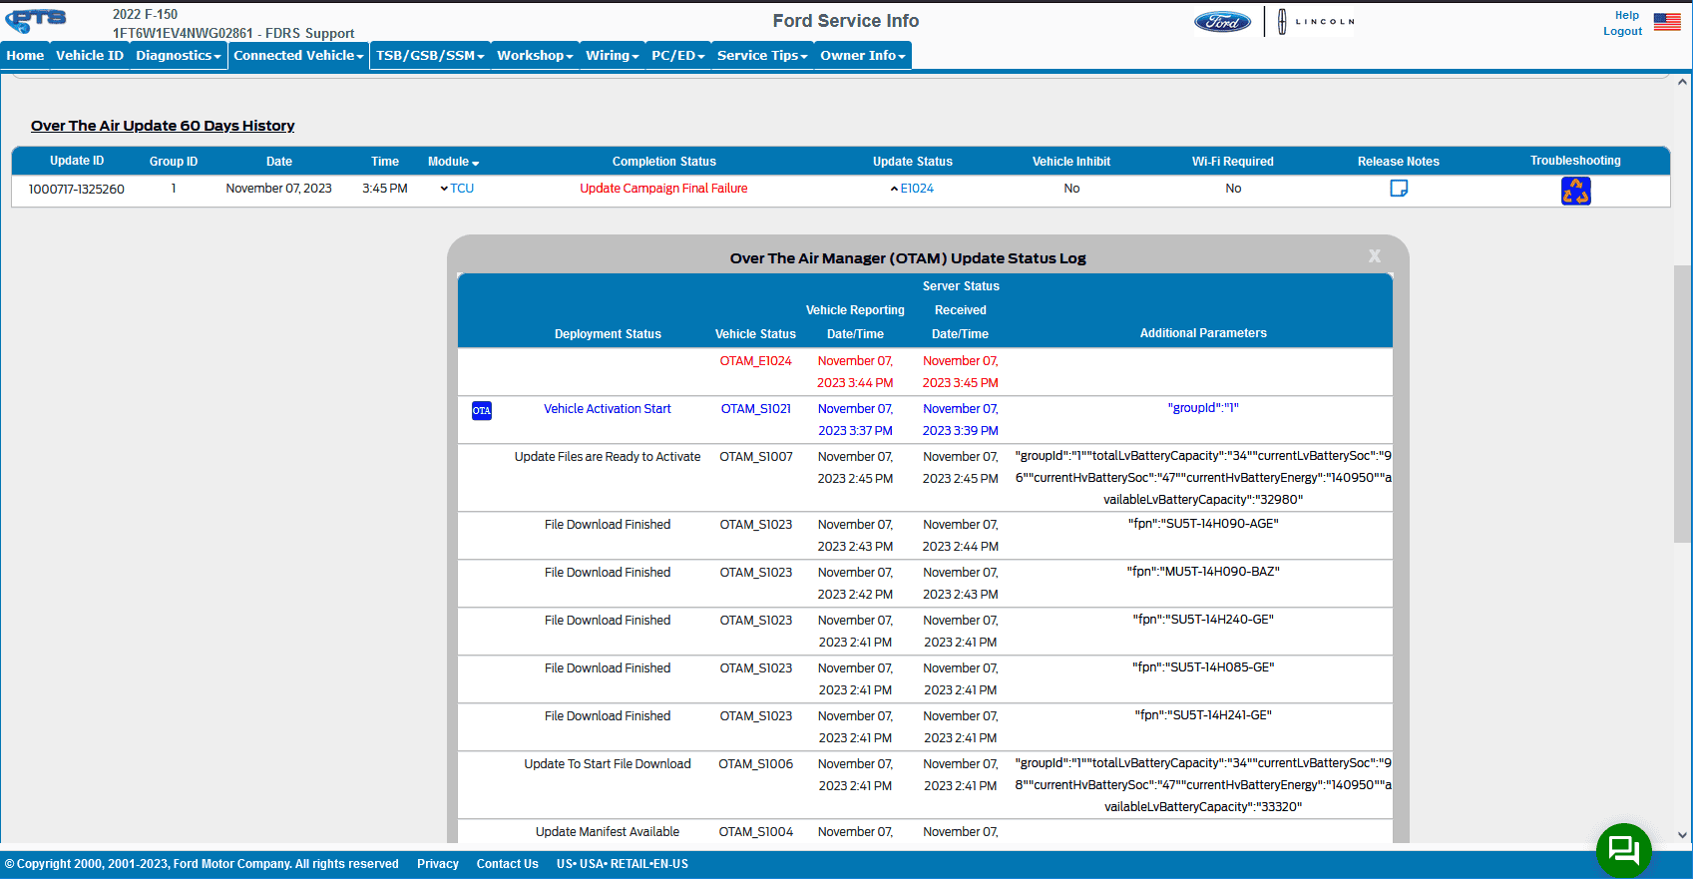The image size is (1693, 879).
Task: Click the page vertical scrollbar thumb
Action: 1682,404
